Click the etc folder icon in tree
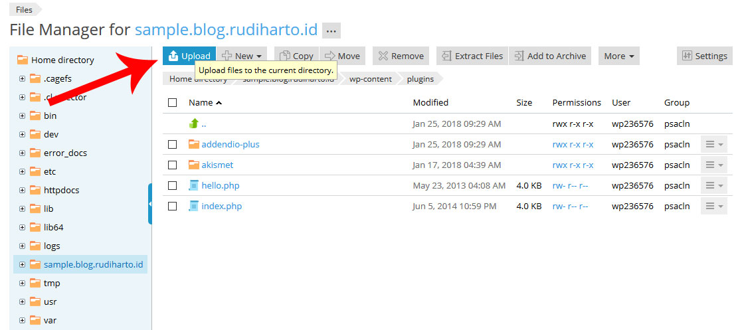The height and width of the screenshot is (330, 744). (x=35, y=171)
